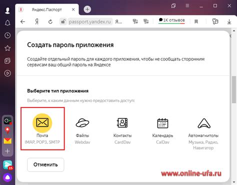
Task: Click the lock icon in the address bar
Action: (63, 21)
